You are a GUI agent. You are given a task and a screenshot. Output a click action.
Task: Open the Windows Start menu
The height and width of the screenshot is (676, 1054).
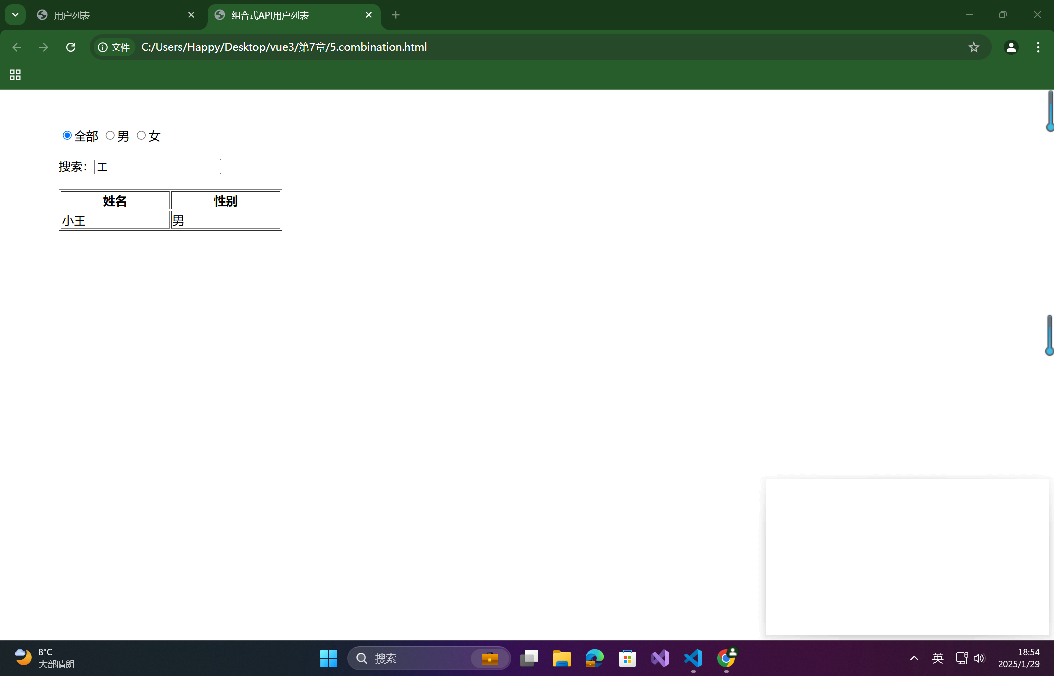[328, 658]
